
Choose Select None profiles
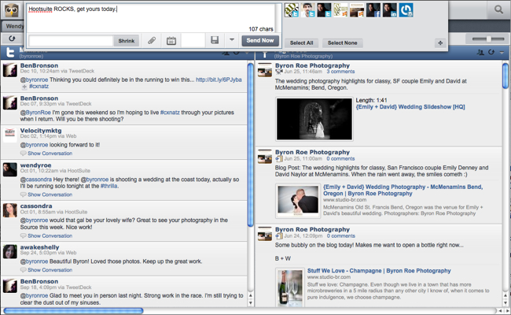pyautogui.click(x=342, y=43)
